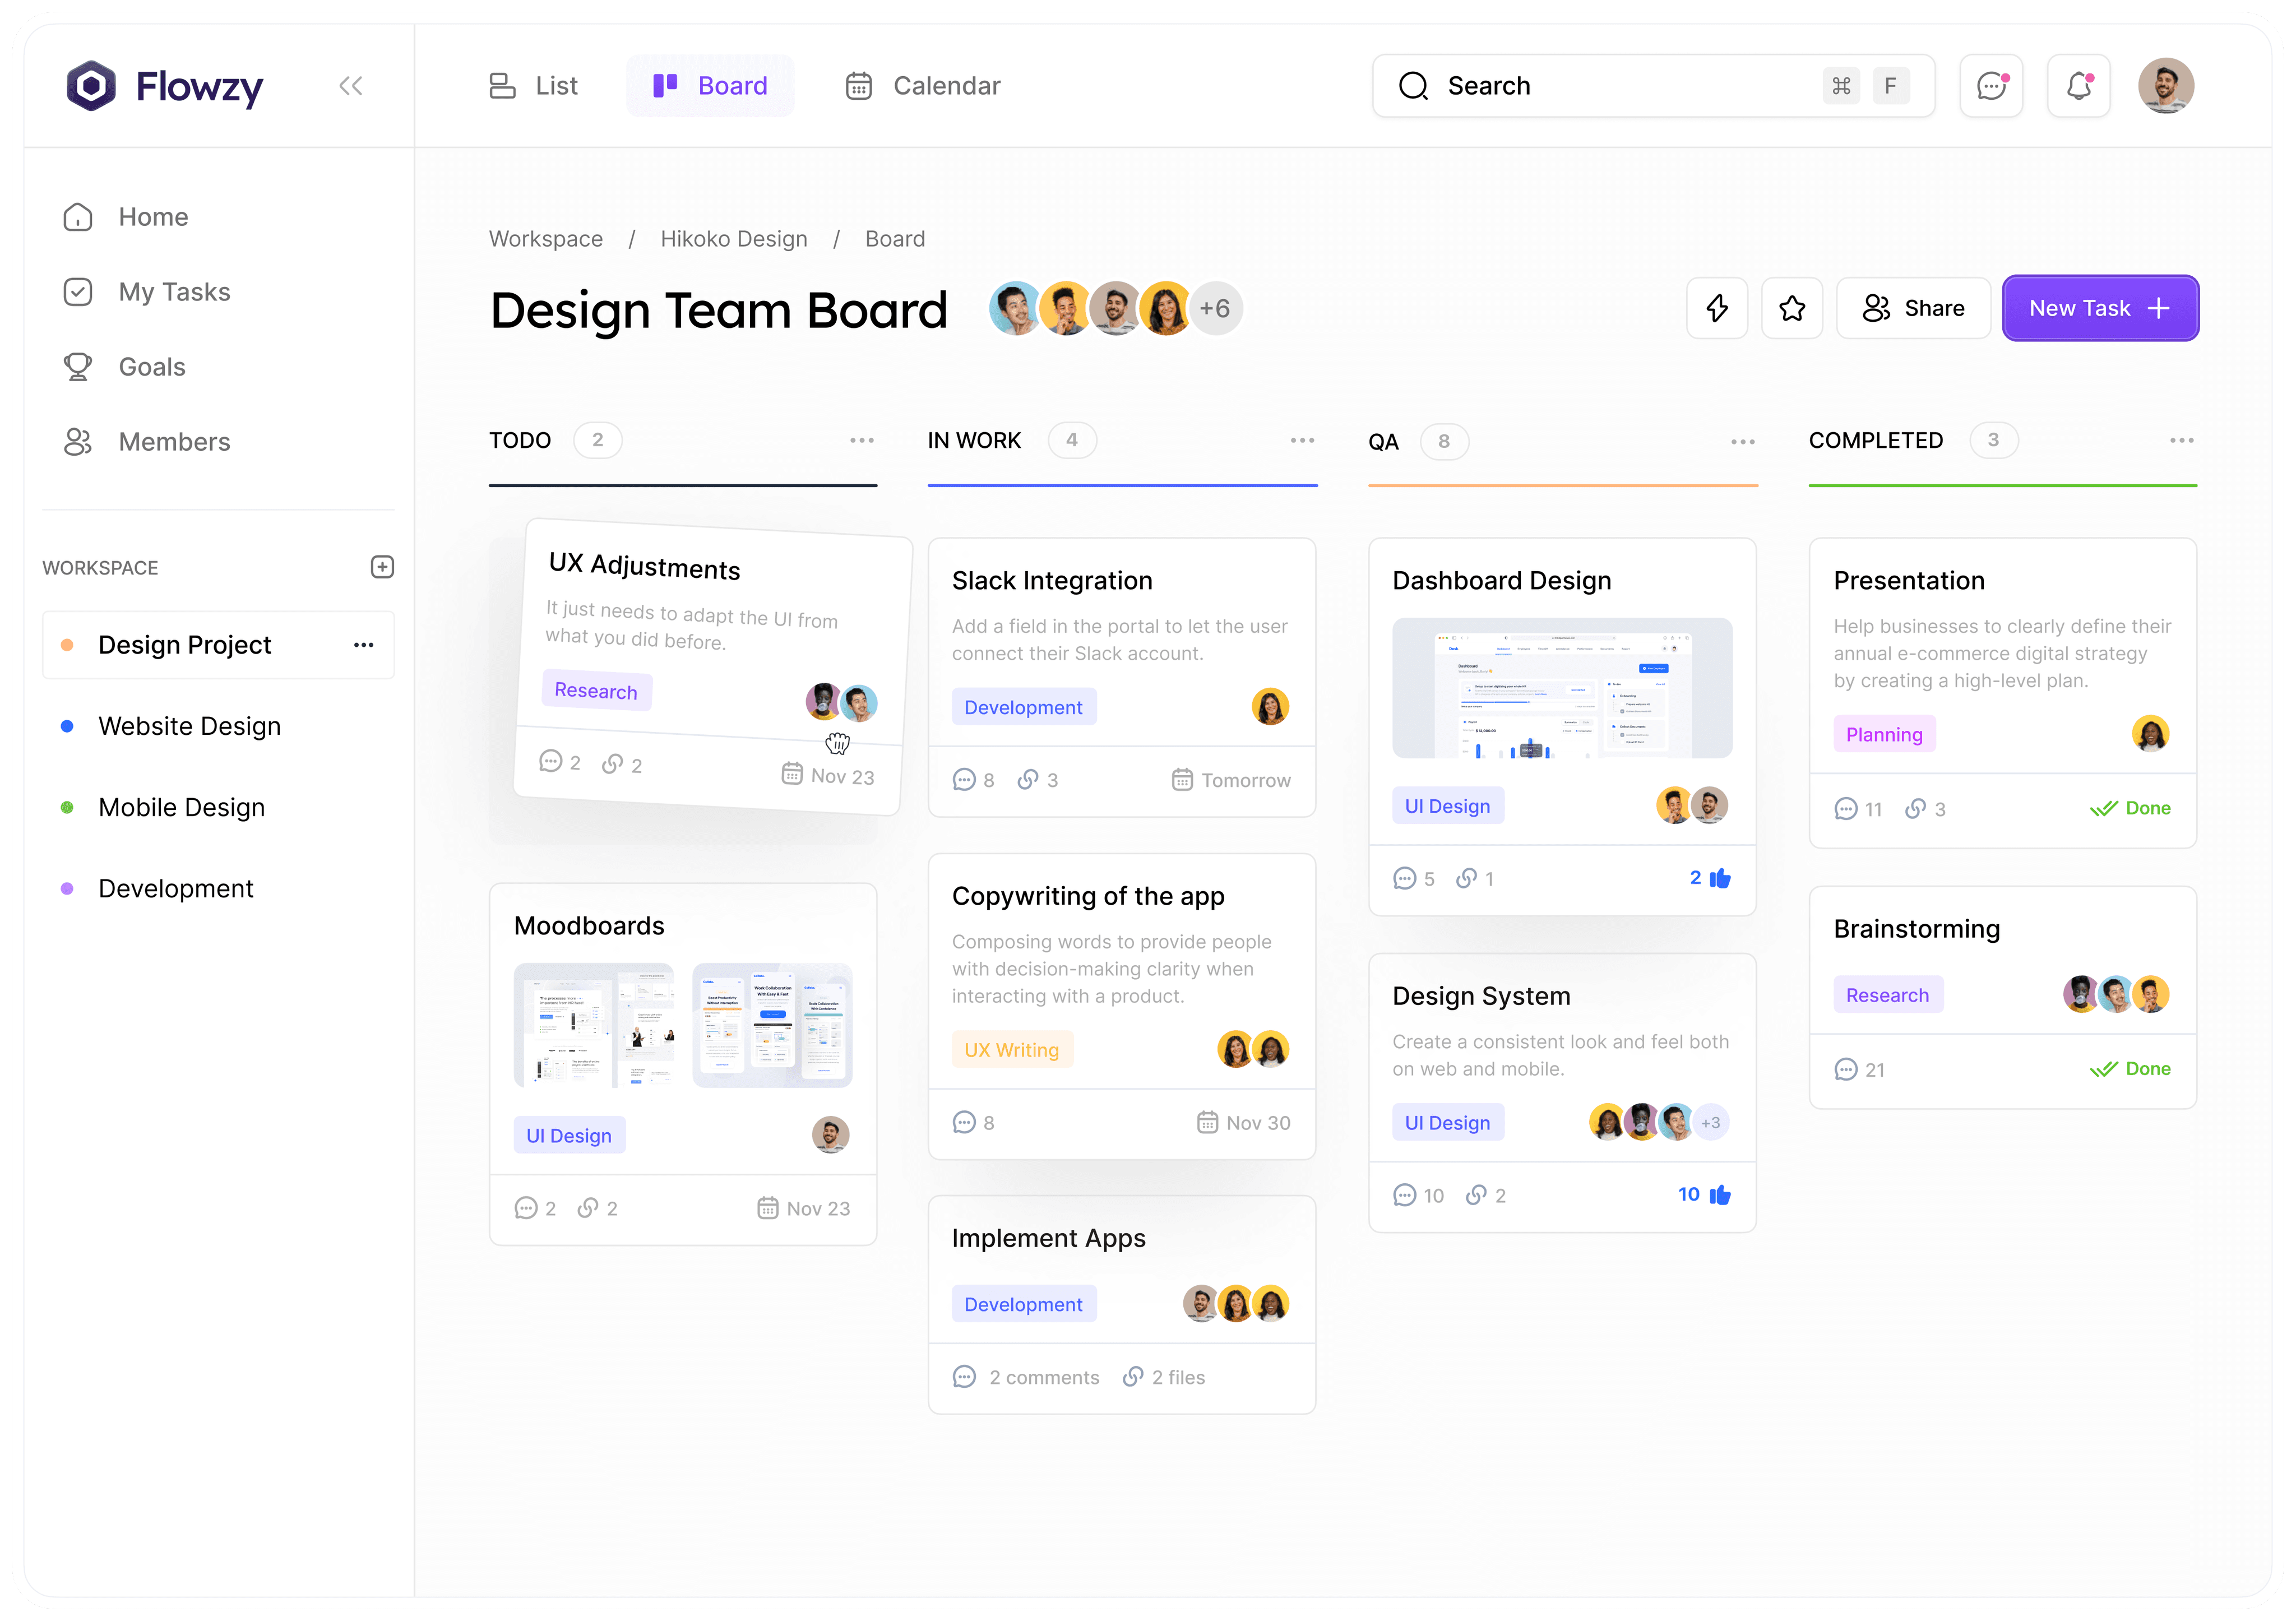Open the chat messages icon

(x=1991, y=86)
